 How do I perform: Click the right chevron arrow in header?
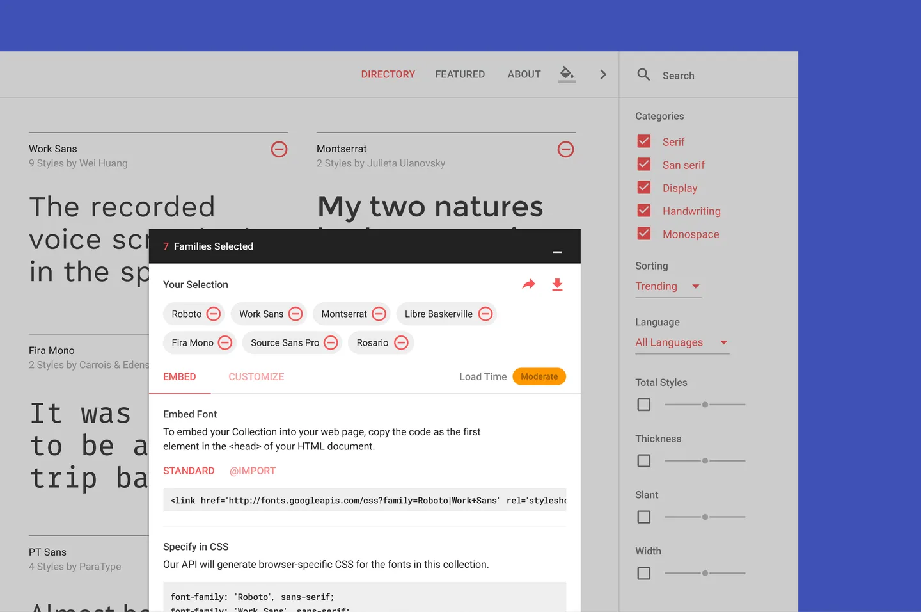click(602, 74)
